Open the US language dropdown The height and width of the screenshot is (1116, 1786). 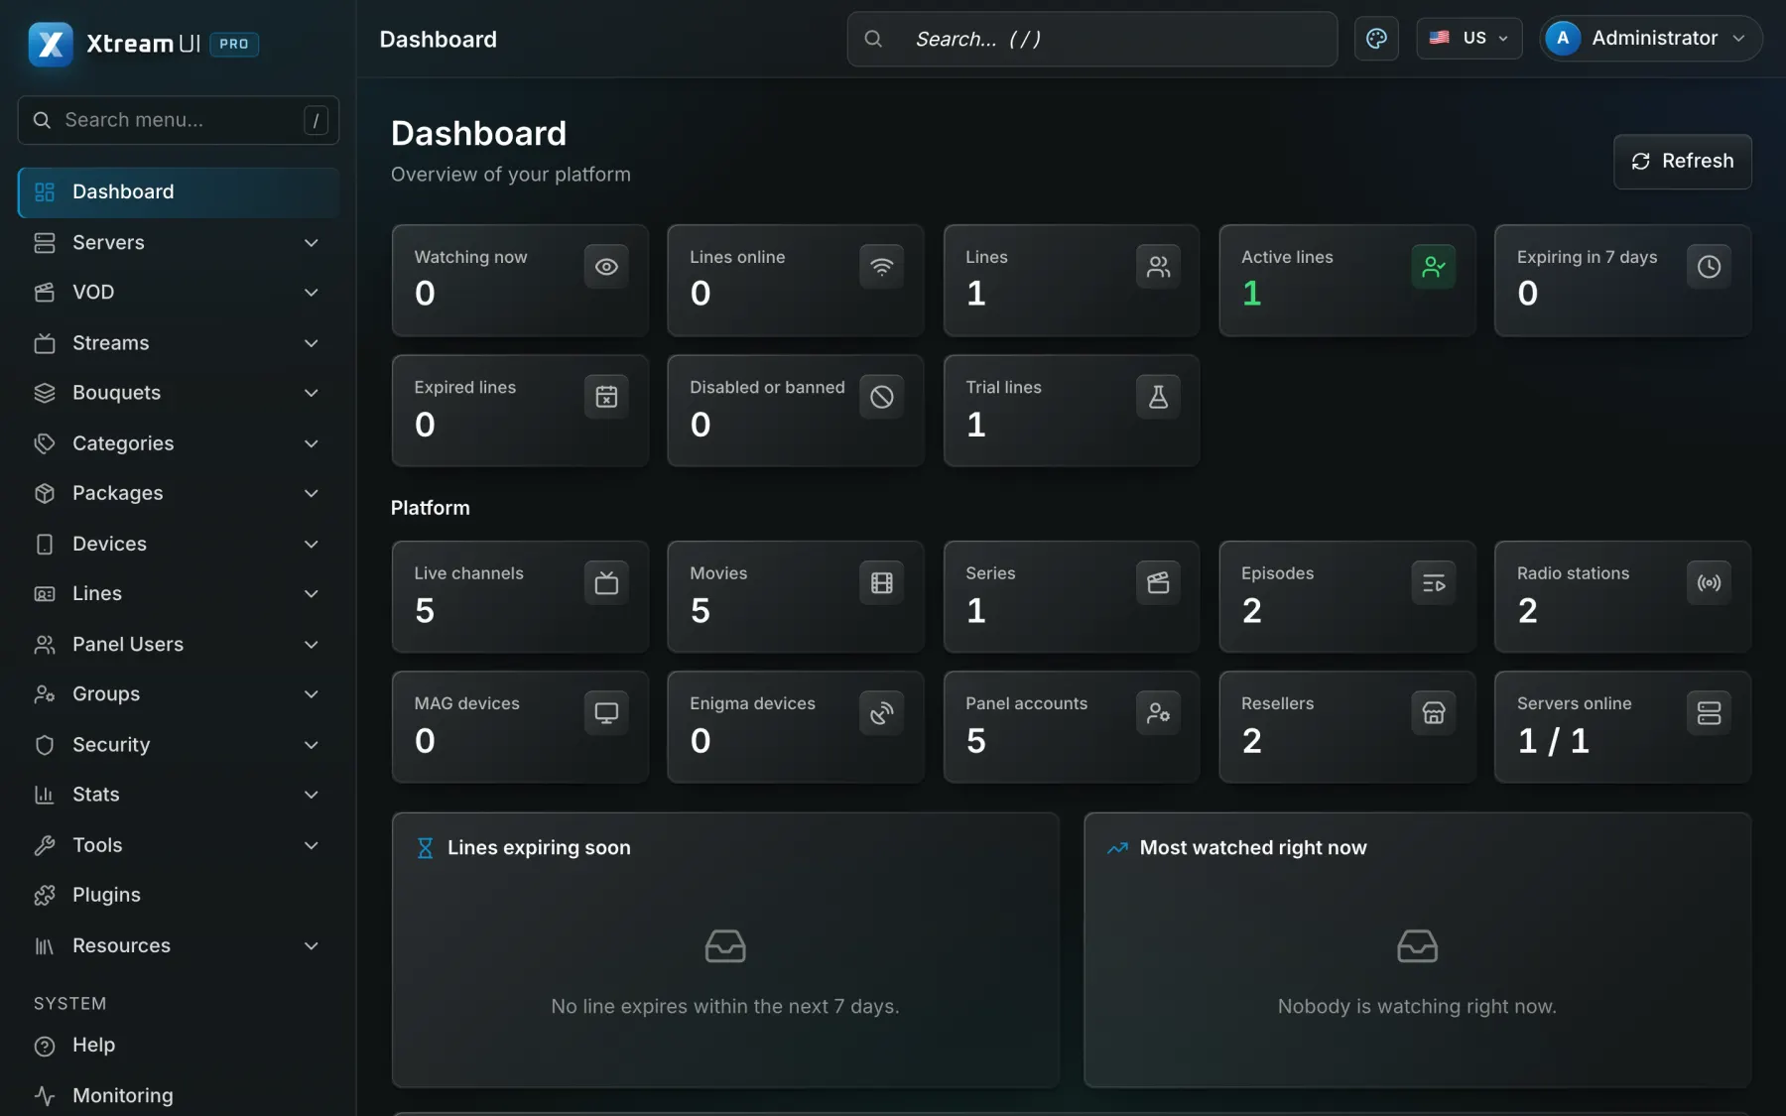1468,39
